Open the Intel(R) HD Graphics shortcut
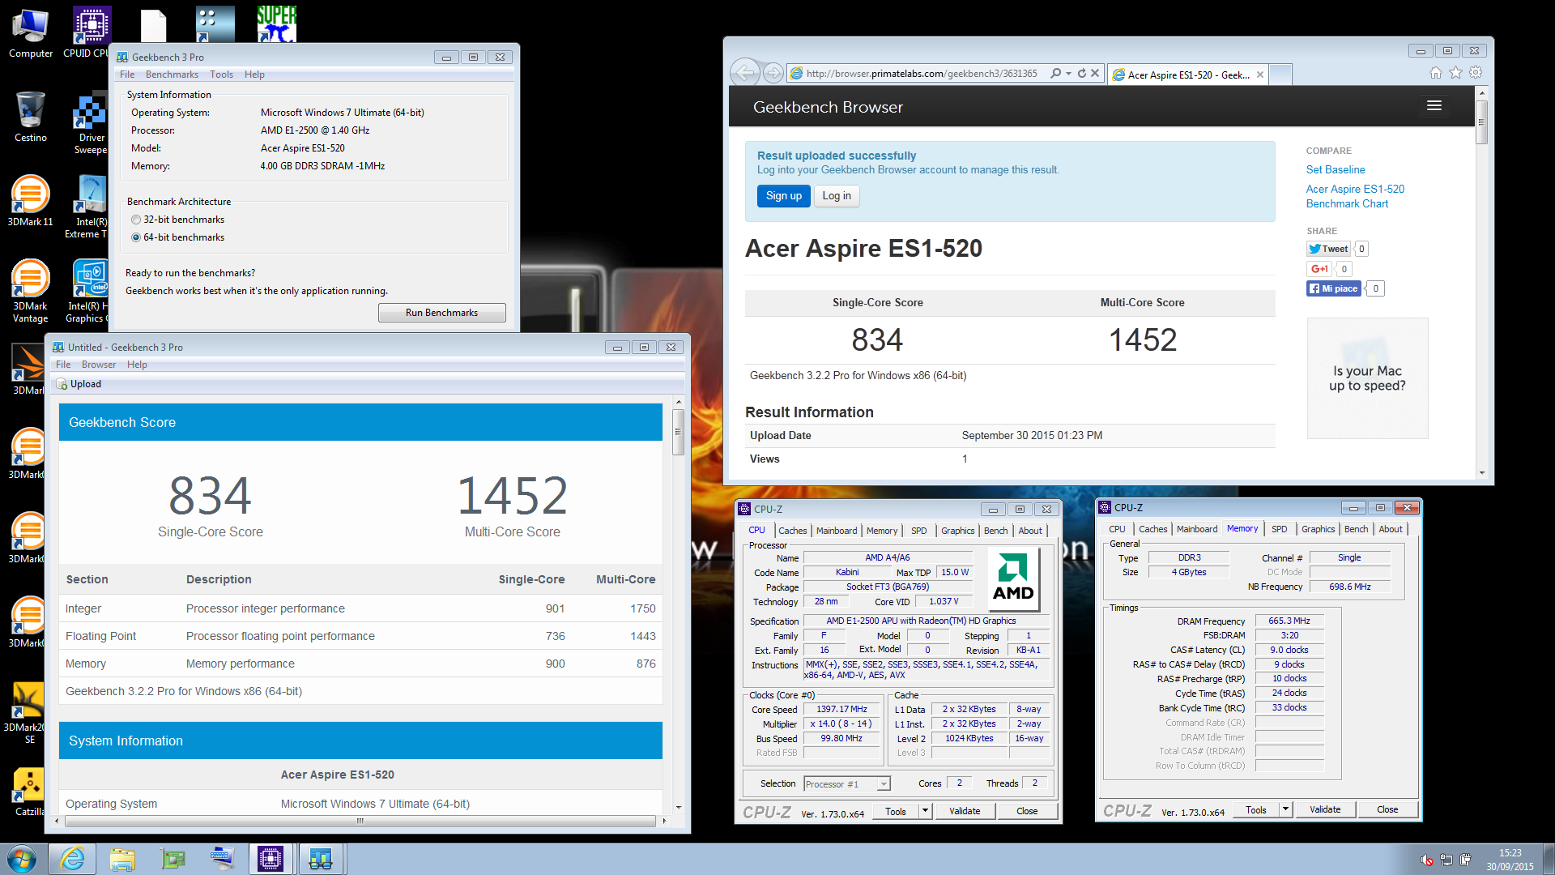The width and height of the screenshot is (1555, 875). point(89,290)
